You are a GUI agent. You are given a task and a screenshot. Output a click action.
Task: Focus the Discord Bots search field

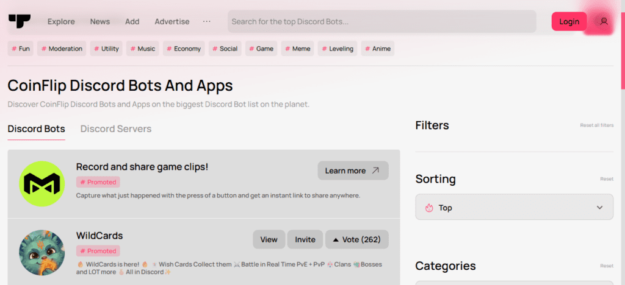382,21
